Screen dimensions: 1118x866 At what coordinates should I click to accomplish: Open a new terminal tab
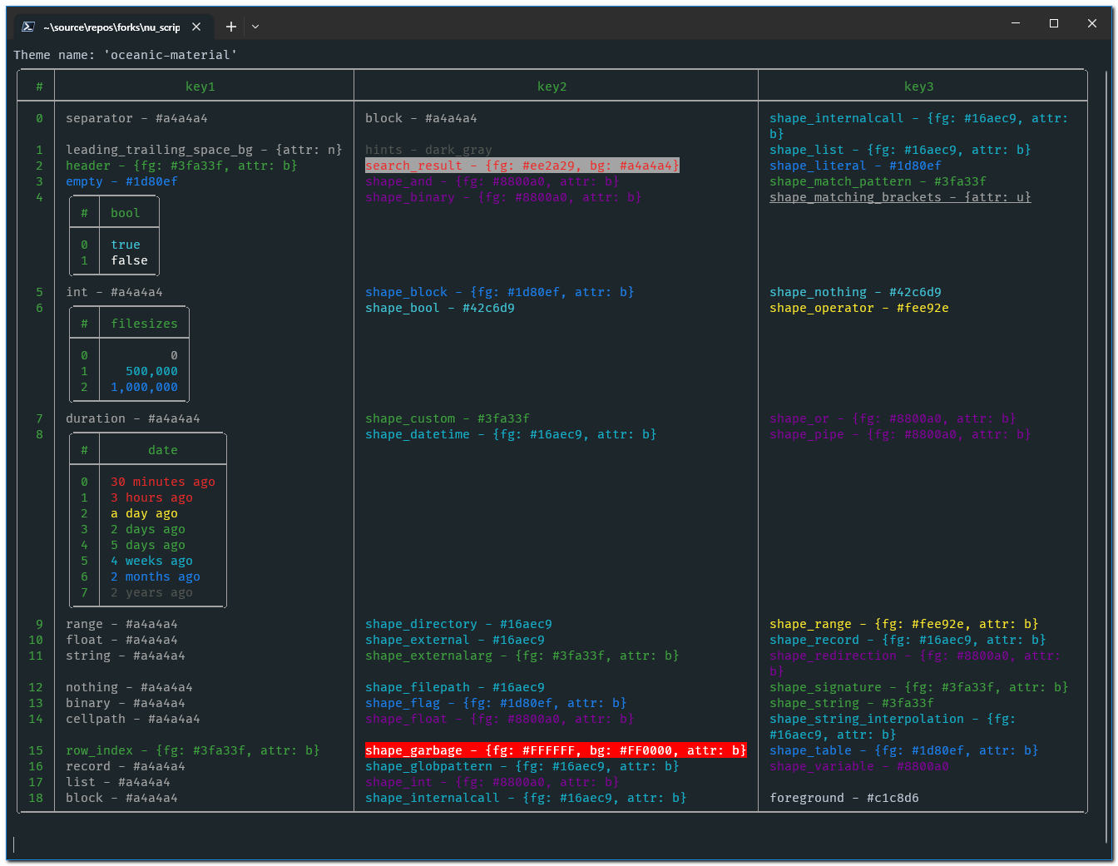pyautogui.click(x=231, y=27)
